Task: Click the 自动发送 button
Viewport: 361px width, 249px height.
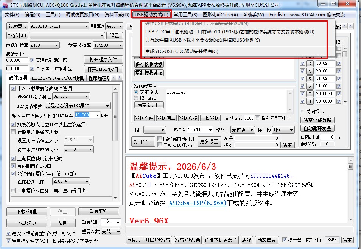Action: pyautogui.click(x=210, y=118)
